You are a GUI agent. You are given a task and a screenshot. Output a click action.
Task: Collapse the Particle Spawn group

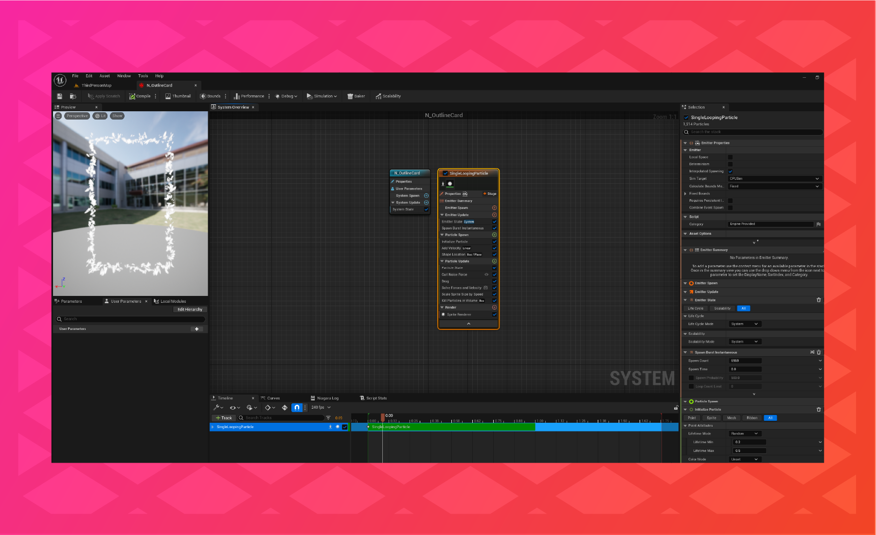pyautogui.click(x=442, y=235)
